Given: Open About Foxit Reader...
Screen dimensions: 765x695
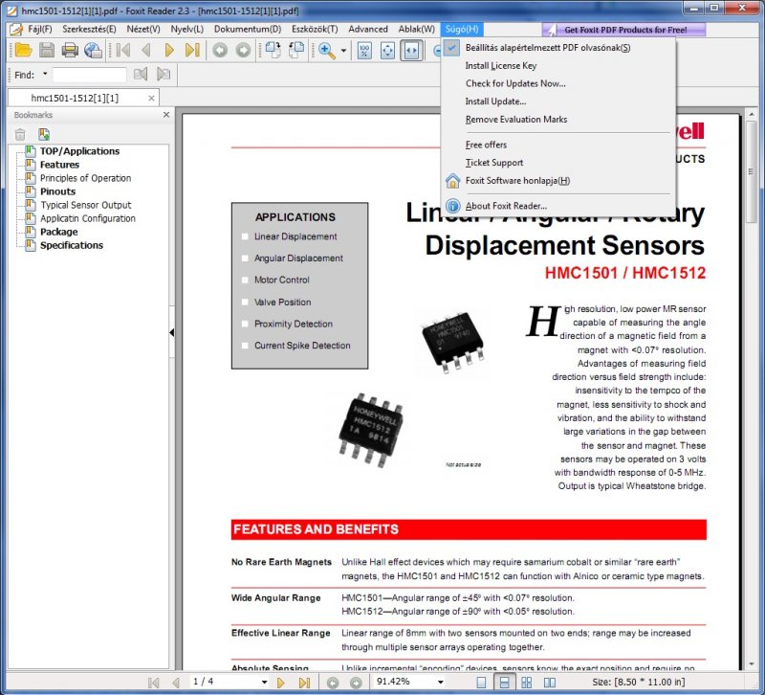Looking at the screenshot, I should [x=557, y=206].
